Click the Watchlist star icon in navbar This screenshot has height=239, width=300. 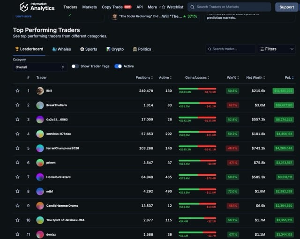pyautogui.click(x=164, y=7)
